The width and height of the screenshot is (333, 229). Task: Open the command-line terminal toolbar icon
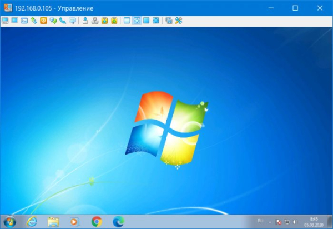[24, 21]
